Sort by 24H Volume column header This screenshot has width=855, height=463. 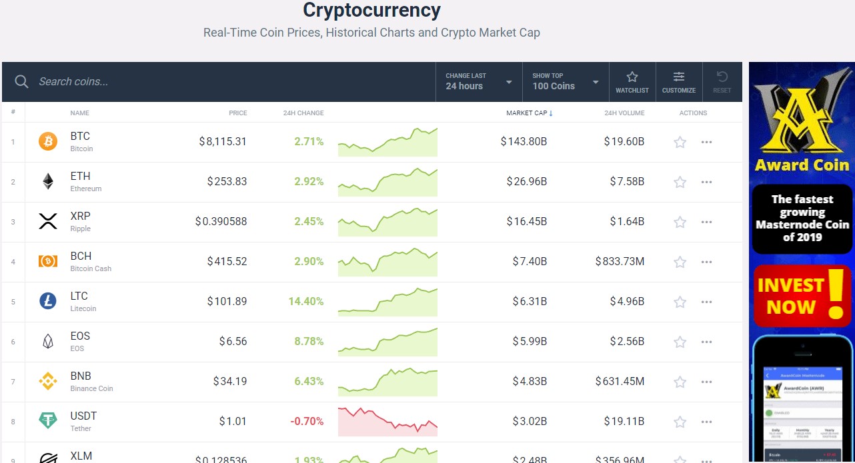[x=624, y=113]
